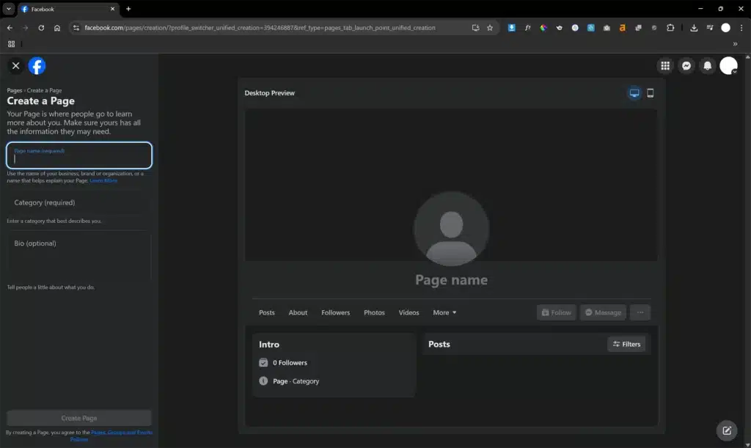Screen dimensions: 751x448
Task: Open the apps grid in bookmarks bar
Action: pyautogui.click(x=11, y=43)
